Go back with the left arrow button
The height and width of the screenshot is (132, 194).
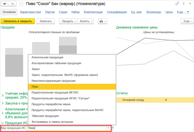(5, 4)
